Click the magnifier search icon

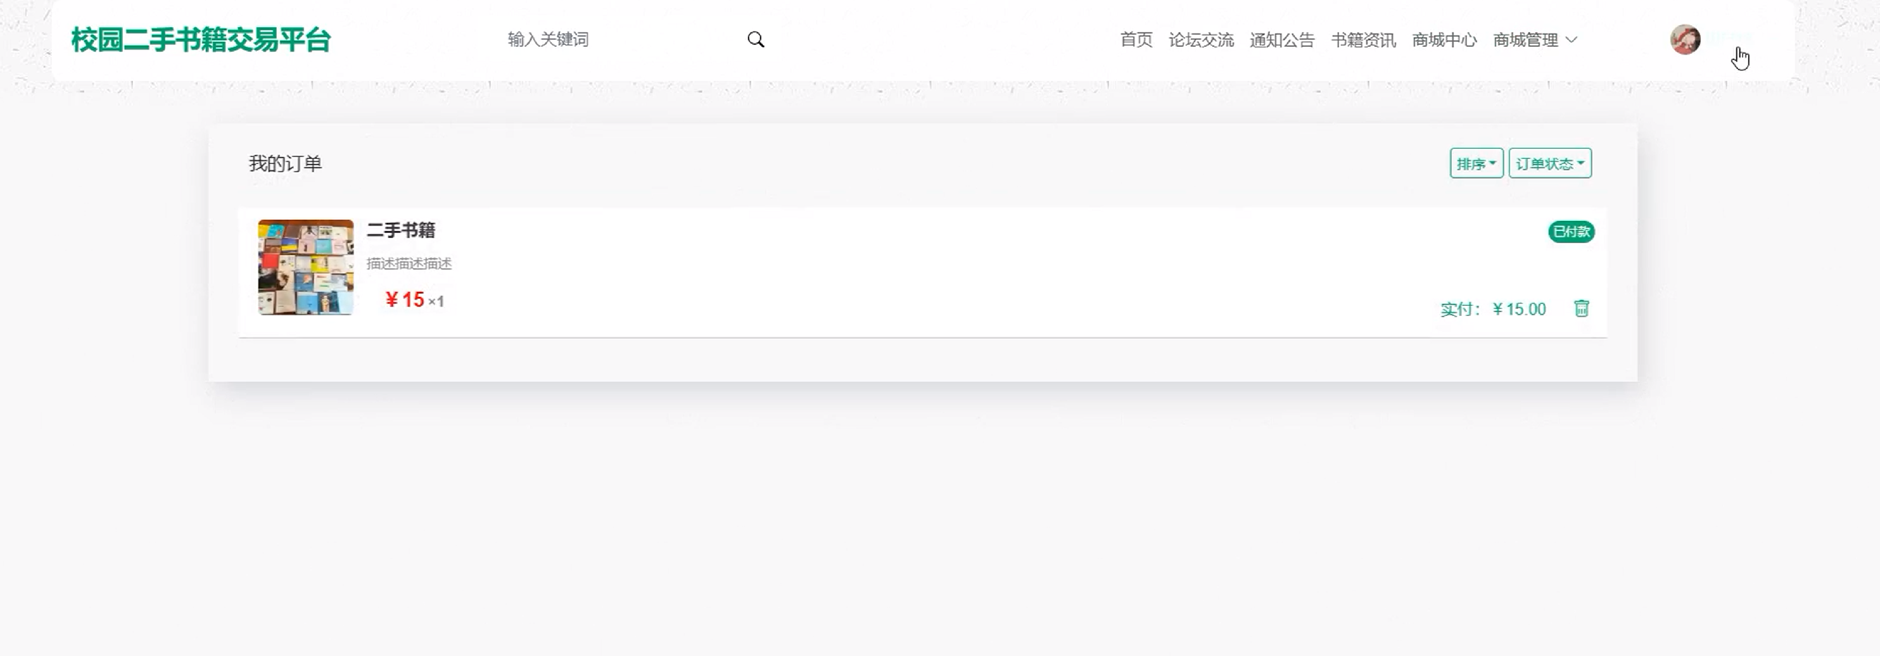click(x=755, y=39)
